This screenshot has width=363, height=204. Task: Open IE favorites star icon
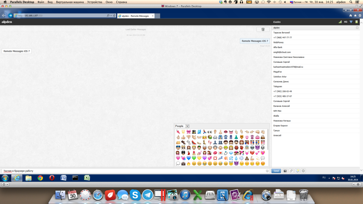[x=355, y=16]
